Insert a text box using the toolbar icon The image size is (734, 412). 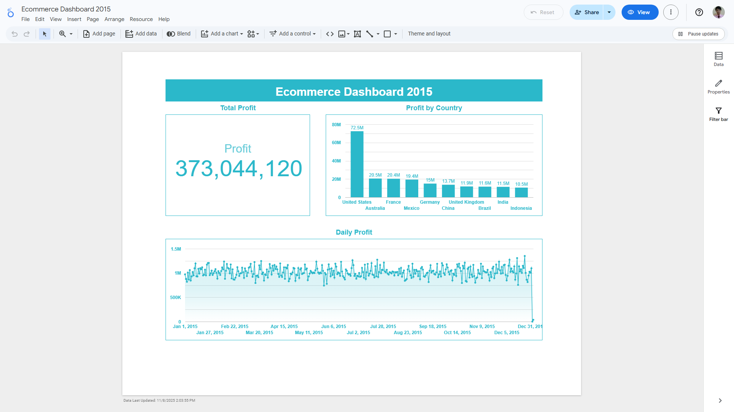(x=357, y=34)
